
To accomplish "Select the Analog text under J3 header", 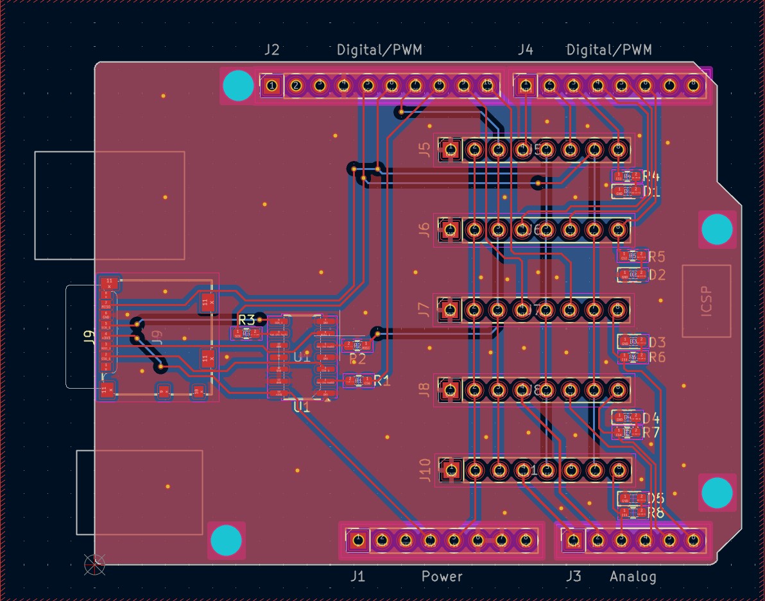I will [x=633, y=577].
